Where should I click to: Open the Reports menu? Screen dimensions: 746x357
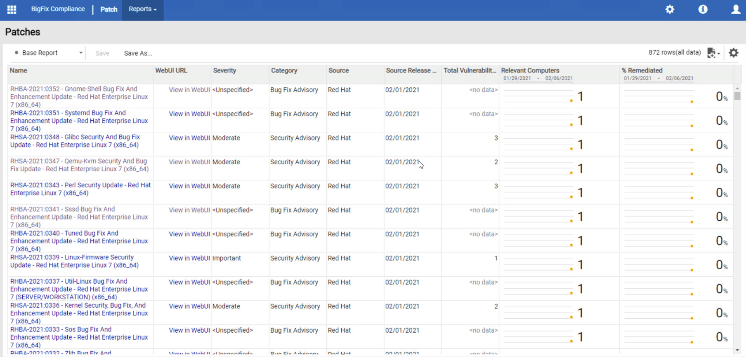pyautogui.click(x=142, y=9)
